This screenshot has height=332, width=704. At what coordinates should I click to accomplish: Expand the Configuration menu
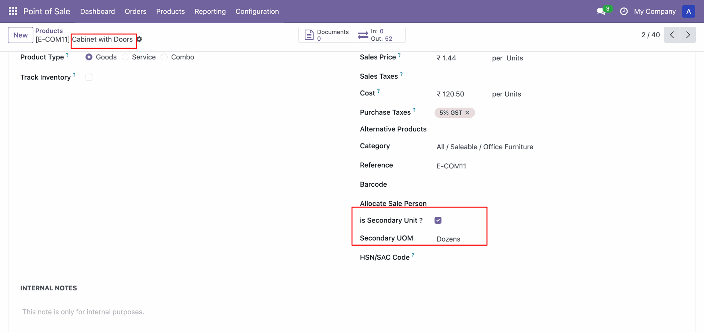(257, 11)
